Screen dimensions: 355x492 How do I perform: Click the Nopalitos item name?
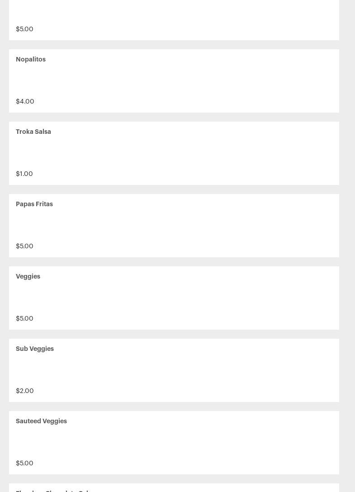click(x=31, y=59)
